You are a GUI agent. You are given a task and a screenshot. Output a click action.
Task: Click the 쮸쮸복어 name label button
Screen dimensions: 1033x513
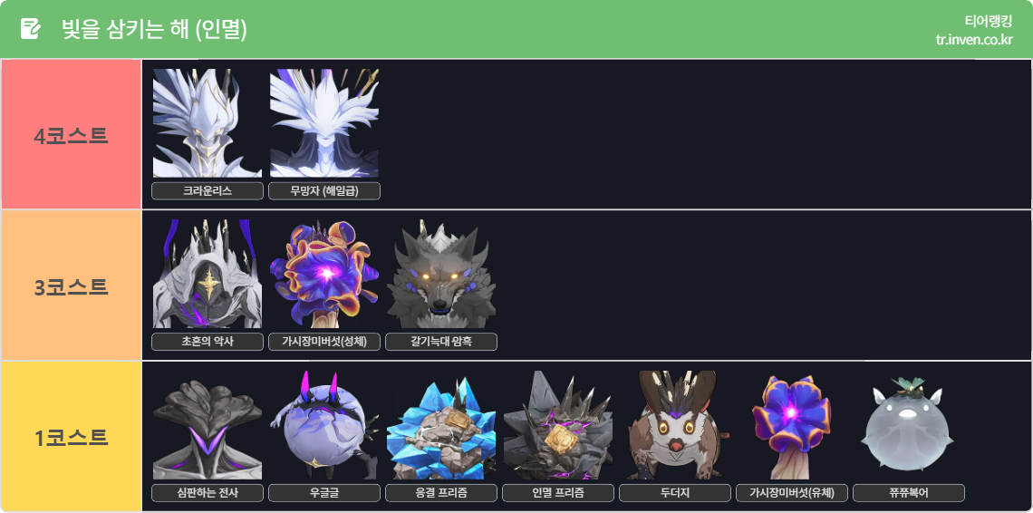click(x=909, y=492)
